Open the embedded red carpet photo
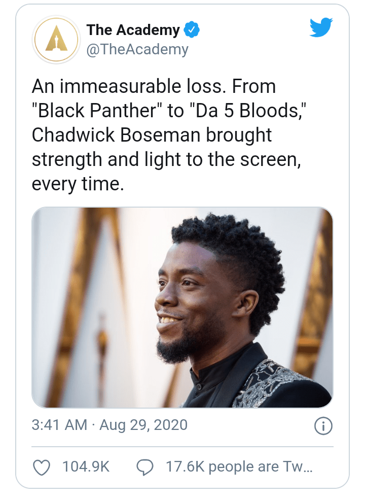365x500 pixels. click(x=182, y=307)
